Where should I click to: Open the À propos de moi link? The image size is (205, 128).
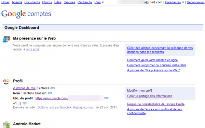24,88
